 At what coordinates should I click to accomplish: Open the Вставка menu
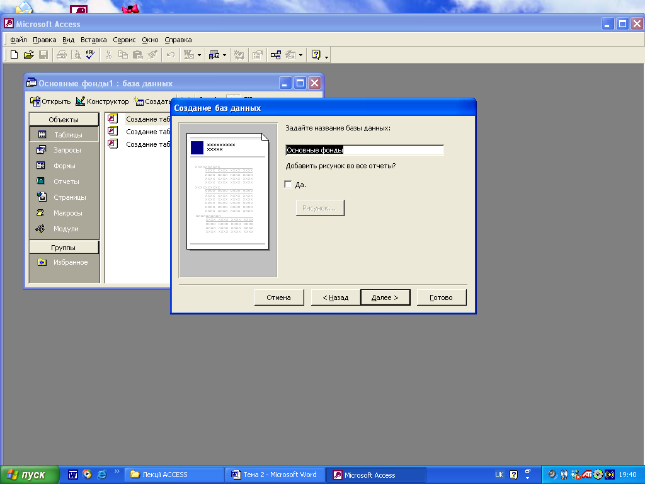click(x=93, y=40)
